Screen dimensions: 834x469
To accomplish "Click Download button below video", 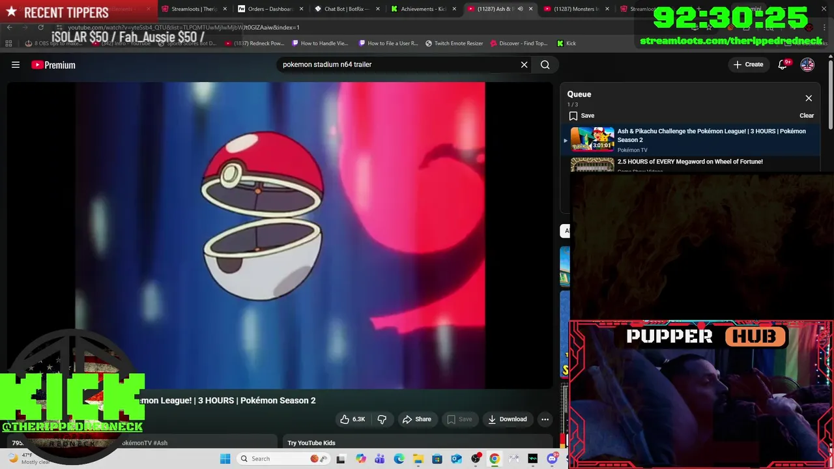I will coord(508,419).
